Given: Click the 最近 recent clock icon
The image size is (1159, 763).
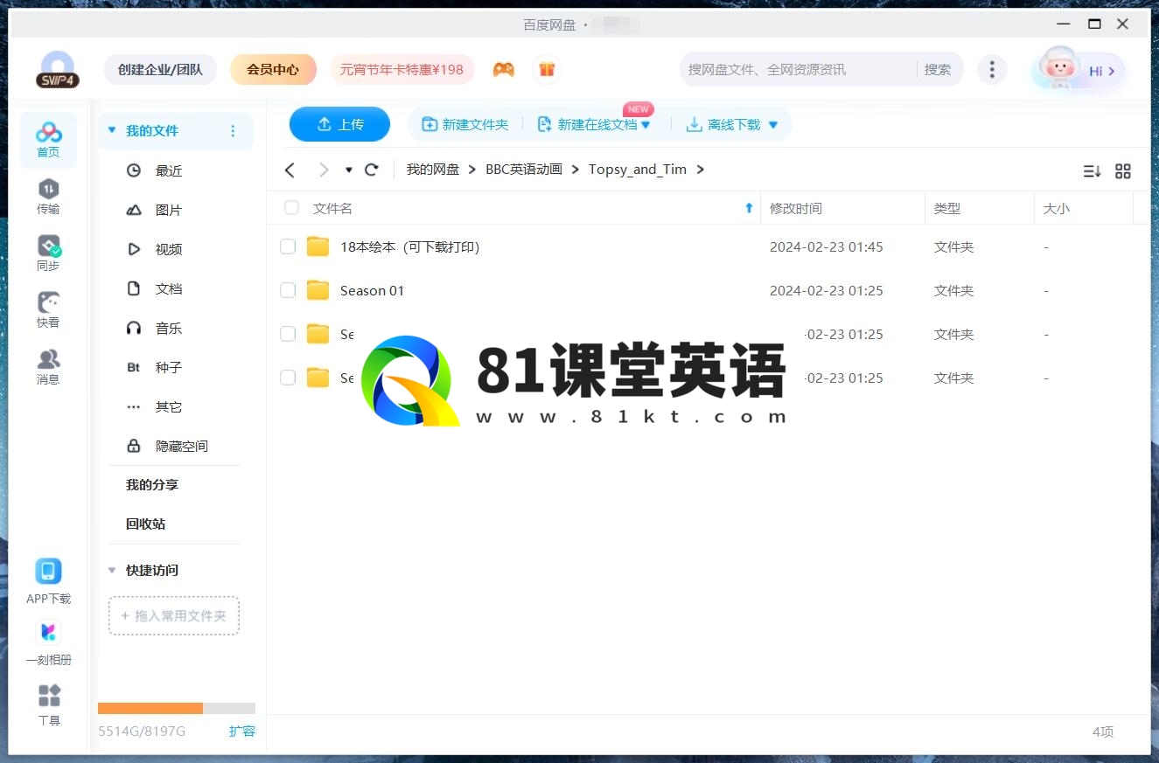Looking at the screenshot, I should [x=134, y=170].
